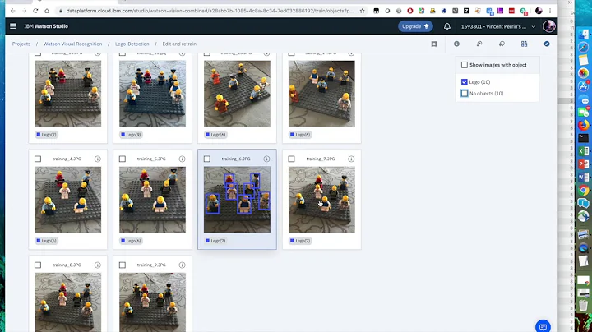Open the comments panel icon in toolbar
This screenshot has width=592, height=332.
(434, 44)
